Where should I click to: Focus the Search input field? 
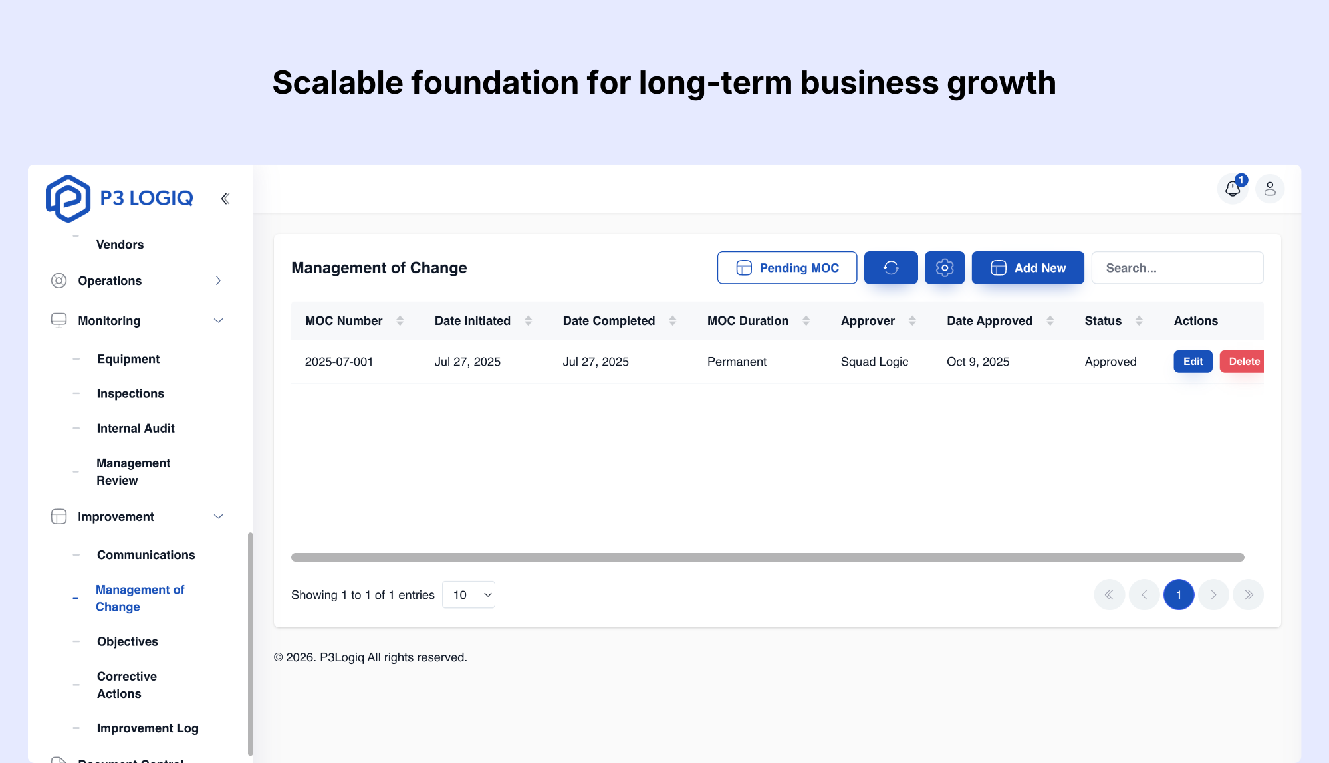click(1177, 268)
